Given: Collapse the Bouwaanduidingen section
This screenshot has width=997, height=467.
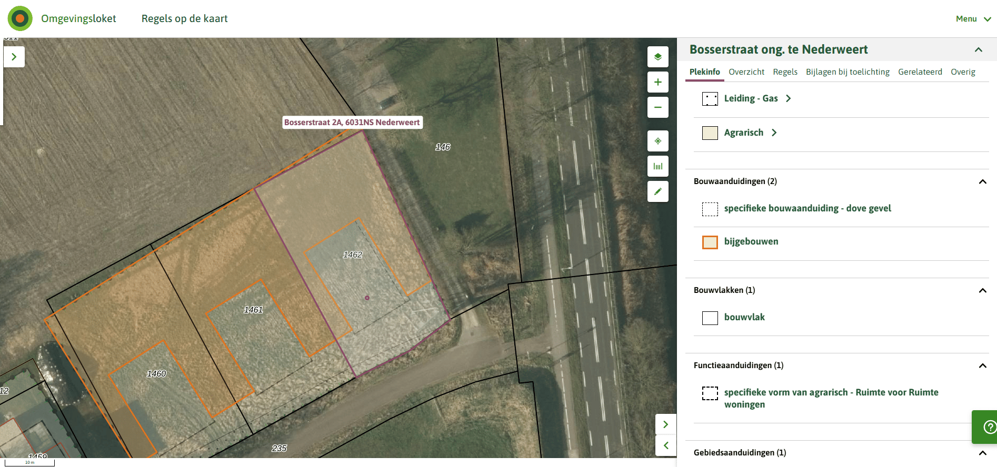Looking at the screenshot, I should click(x=982, y=181).
